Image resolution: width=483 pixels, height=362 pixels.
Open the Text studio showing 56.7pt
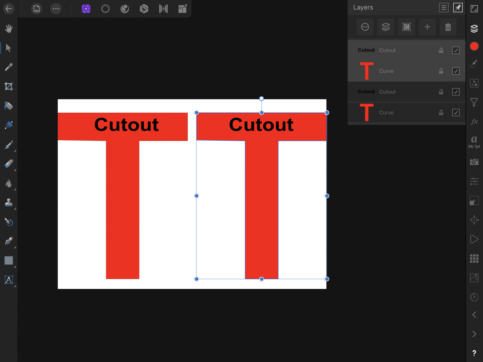click(474, 142)
